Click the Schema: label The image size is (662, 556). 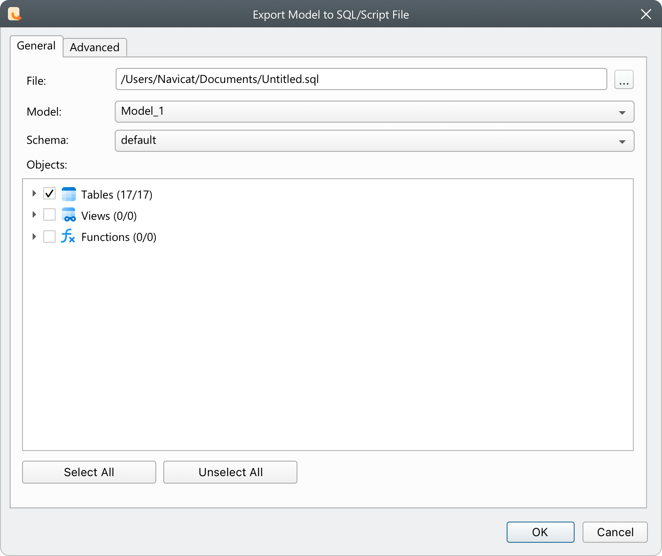click(x=48, y=140)
